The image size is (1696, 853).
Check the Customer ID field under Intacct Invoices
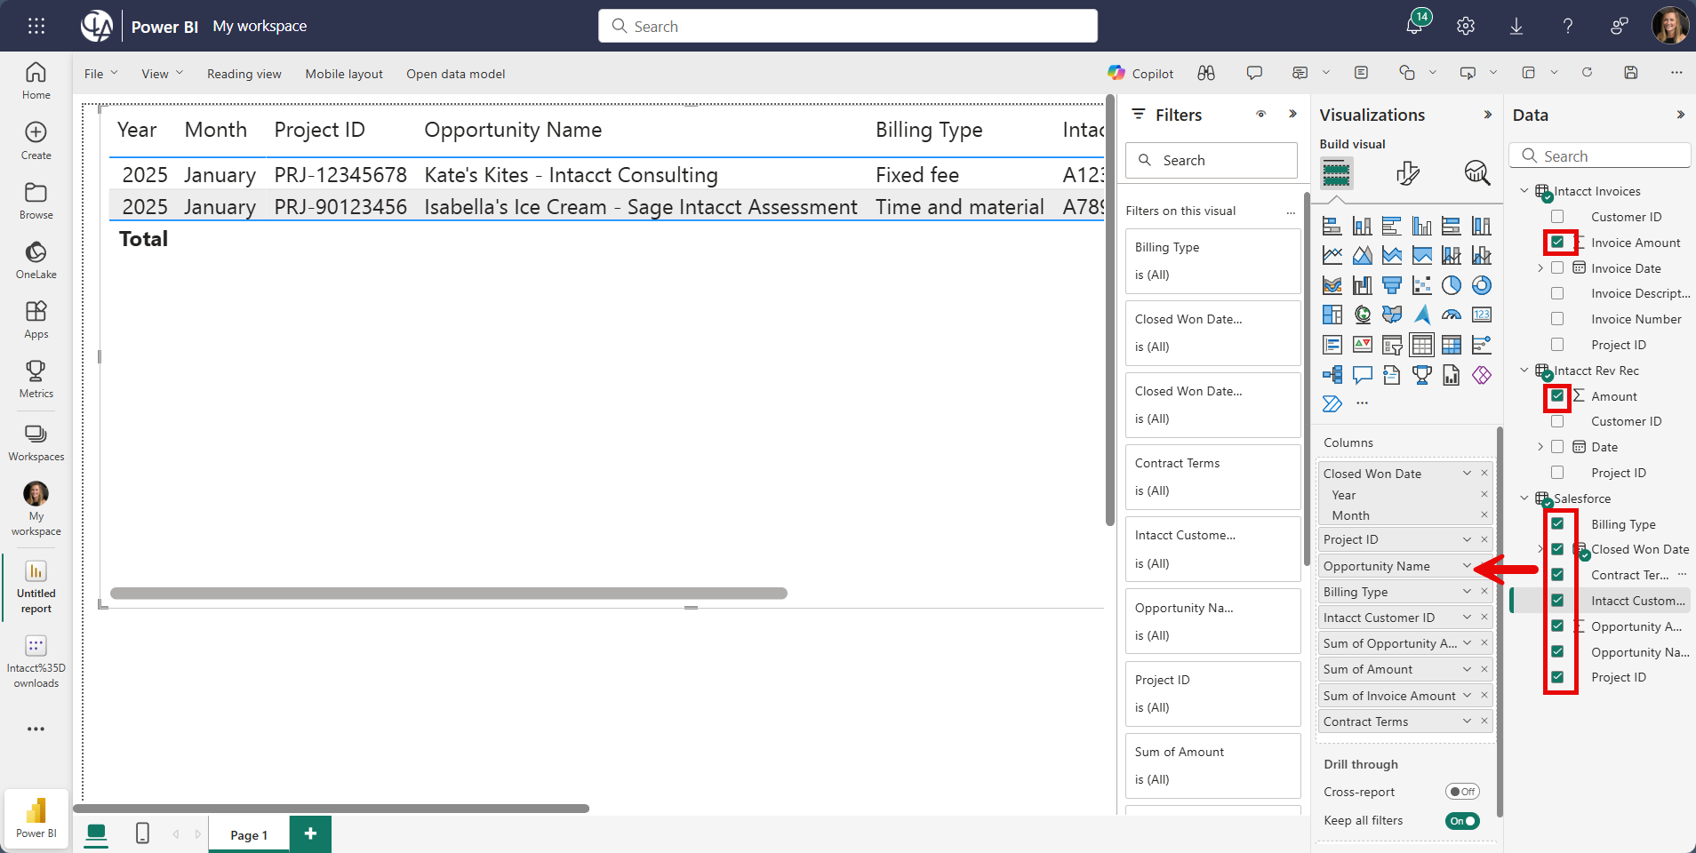click(x=1557, y=216)
